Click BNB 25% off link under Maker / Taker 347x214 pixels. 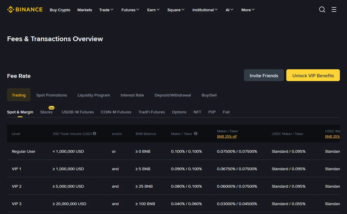pyautogui.click(x=226, y=136)
